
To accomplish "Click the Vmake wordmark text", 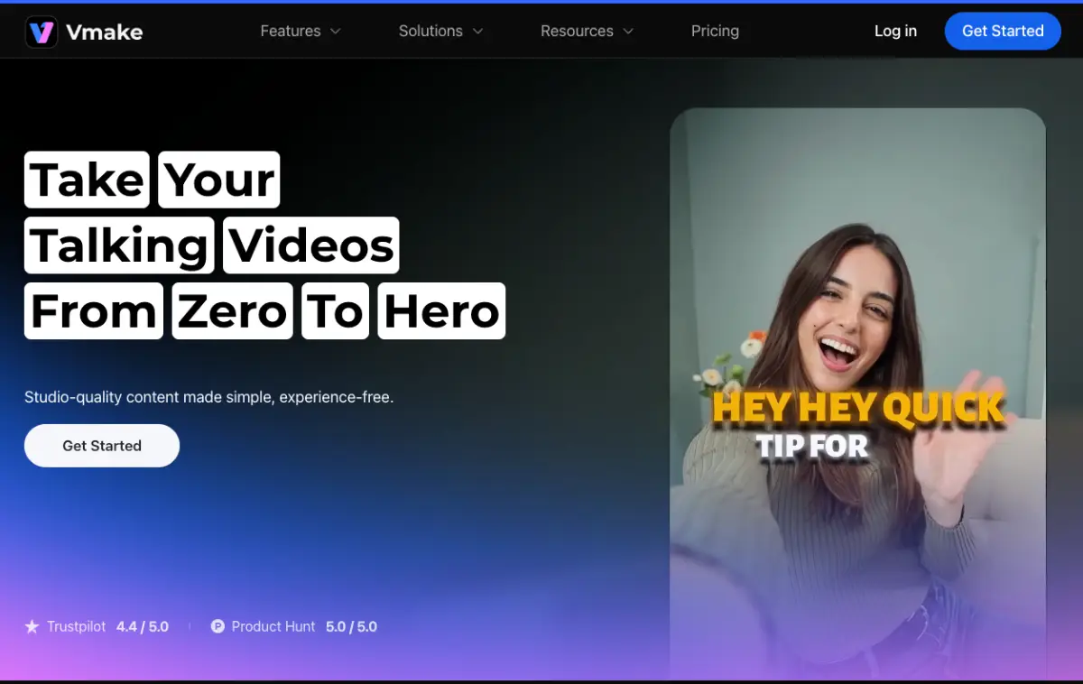I will (104, 32).
